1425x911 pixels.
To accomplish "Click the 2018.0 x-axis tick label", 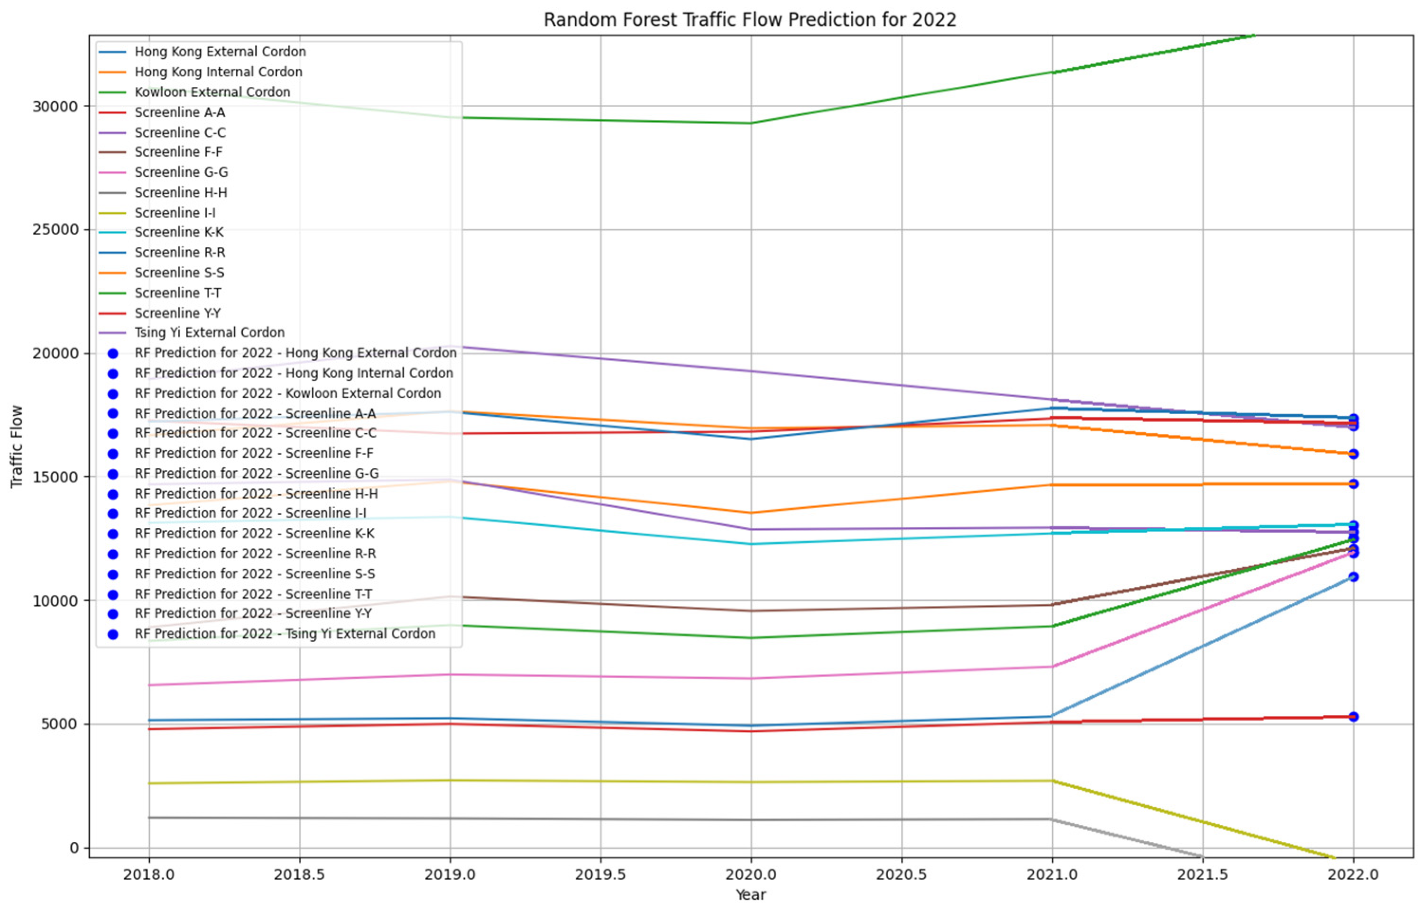I will click(x=148, y=875).
